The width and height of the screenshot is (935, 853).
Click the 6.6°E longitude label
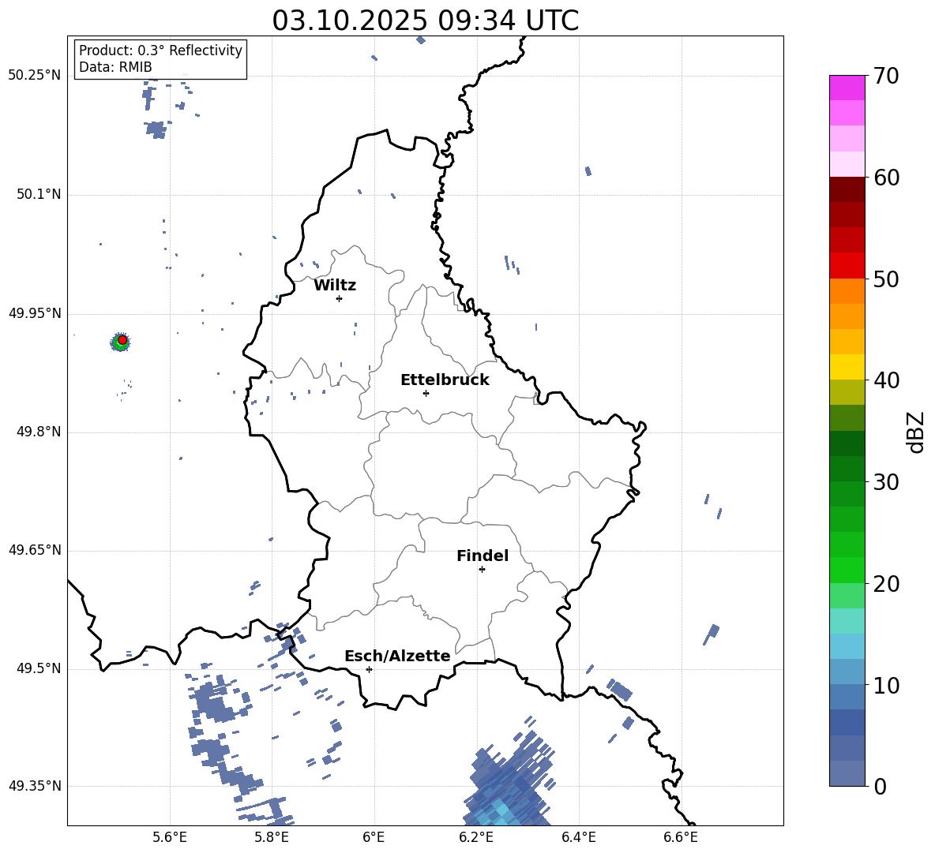point(681,837)
